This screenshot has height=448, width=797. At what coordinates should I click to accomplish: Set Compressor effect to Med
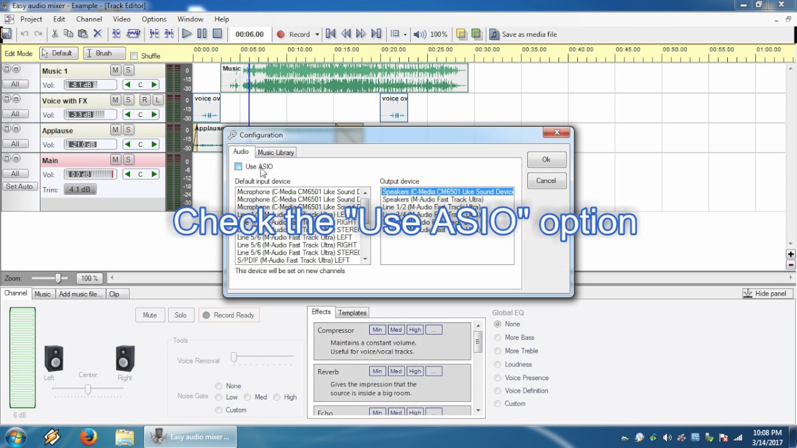click(396, 330)
